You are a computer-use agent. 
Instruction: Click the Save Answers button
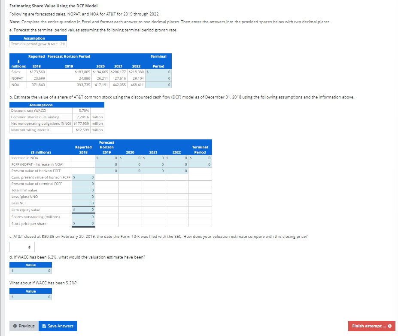click(58, 326)
